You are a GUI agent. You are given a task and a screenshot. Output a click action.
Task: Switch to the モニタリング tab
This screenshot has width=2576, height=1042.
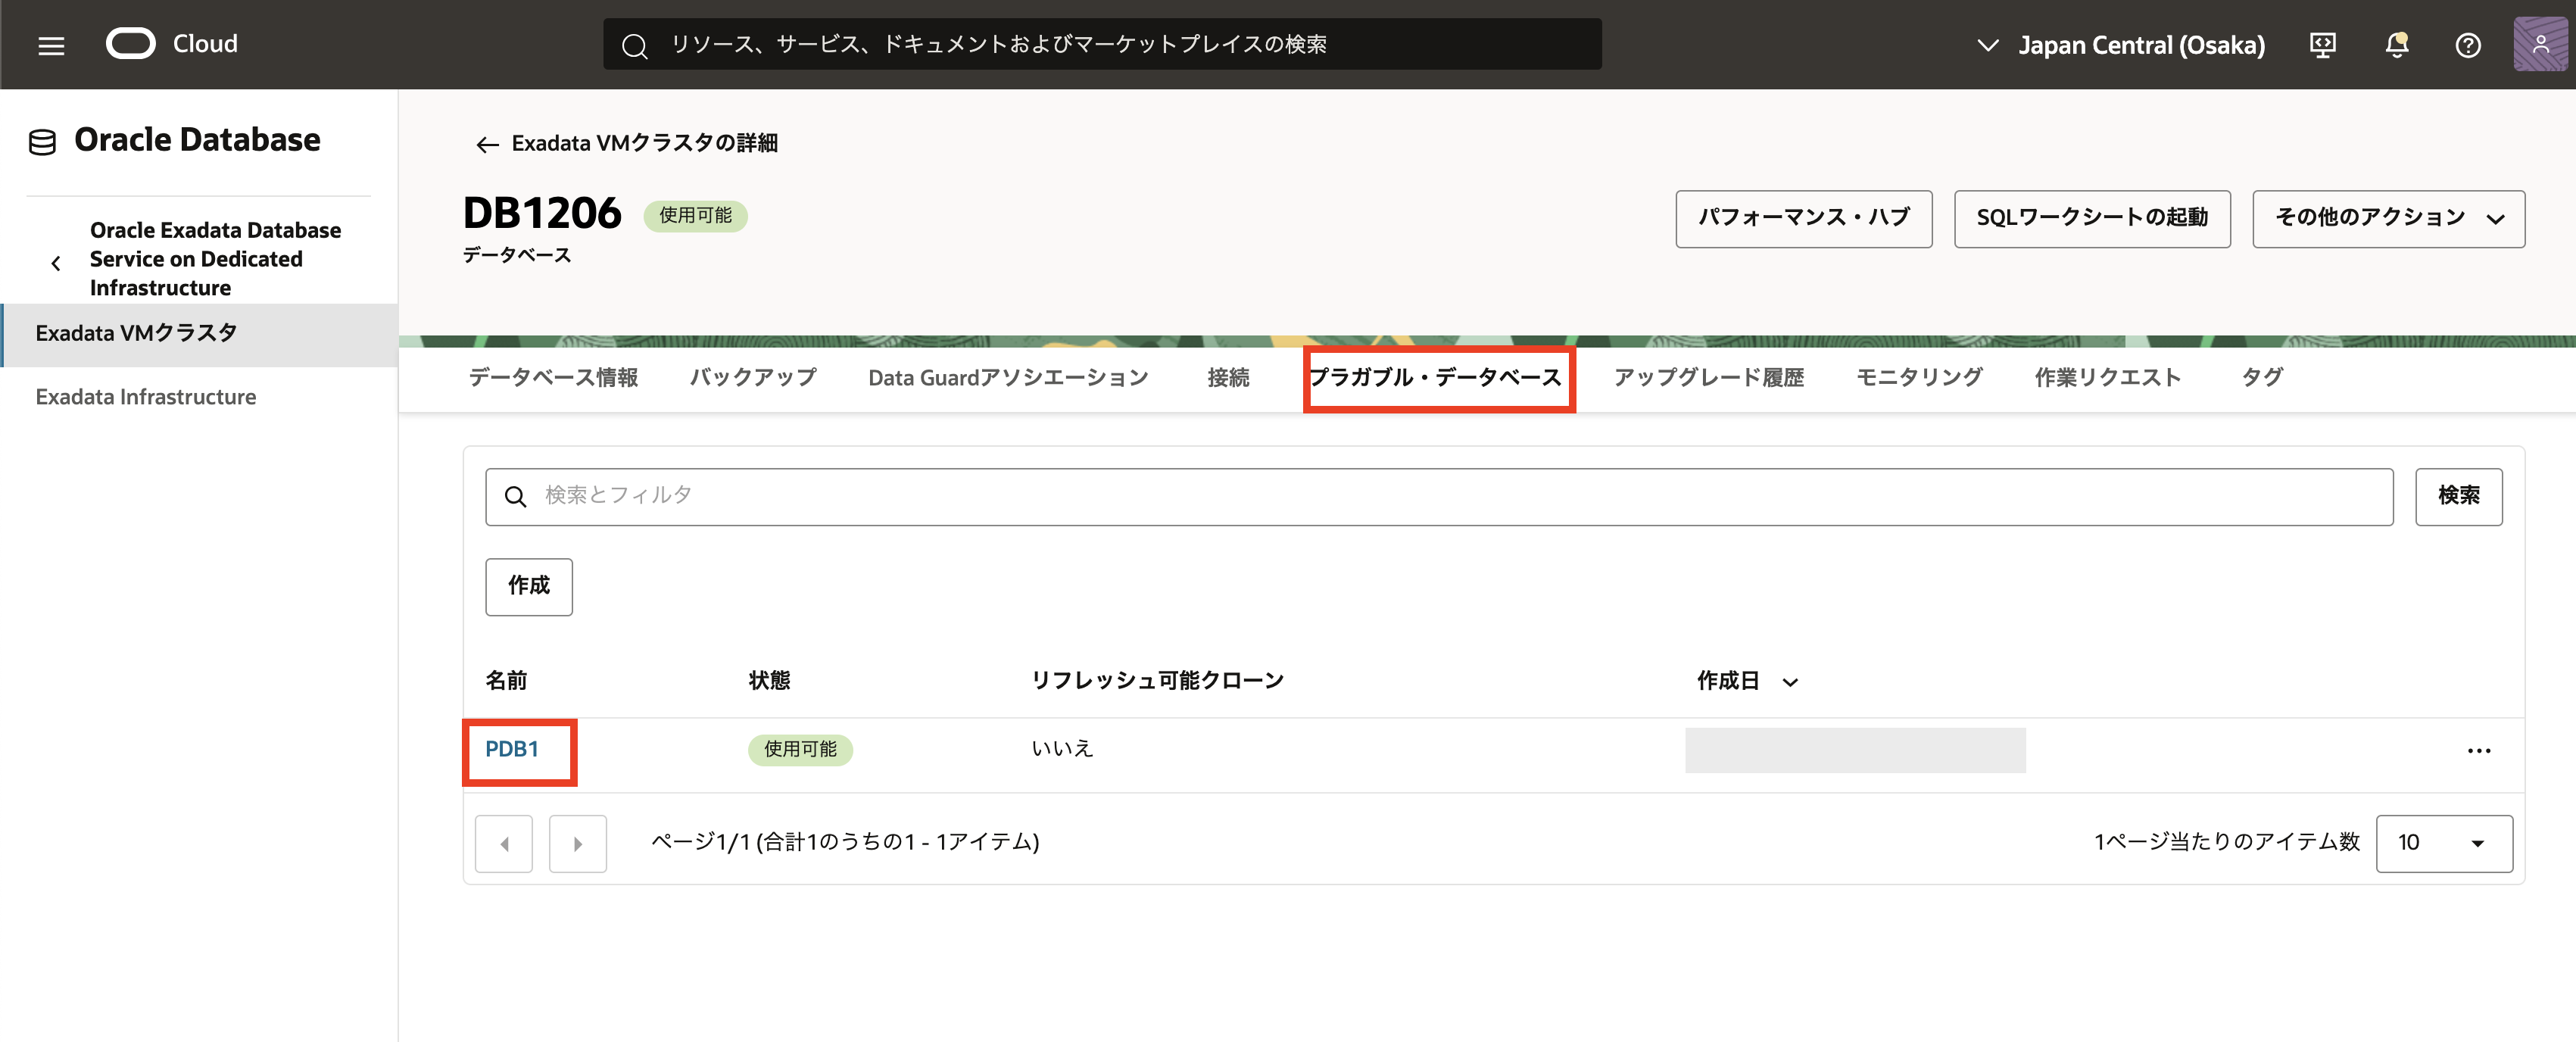coord(1918,377)
